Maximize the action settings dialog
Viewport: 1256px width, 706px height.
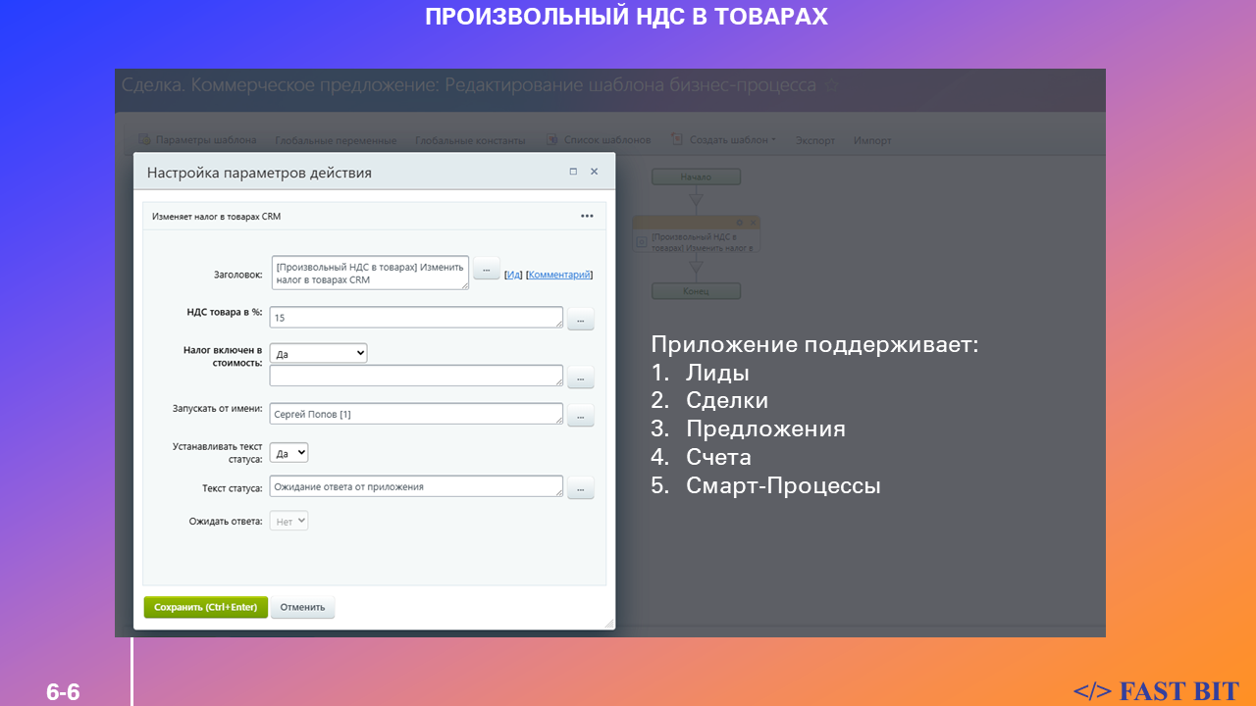(x=573, y=172)
